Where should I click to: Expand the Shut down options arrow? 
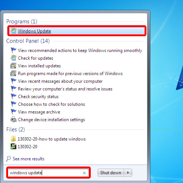click(x=128, y=173)
